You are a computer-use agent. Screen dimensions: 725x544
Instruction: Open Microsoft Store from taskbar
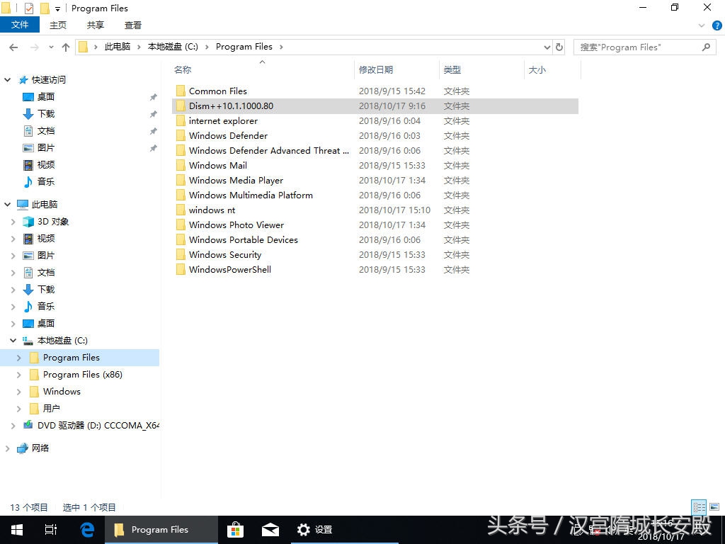tap(235, 530)
